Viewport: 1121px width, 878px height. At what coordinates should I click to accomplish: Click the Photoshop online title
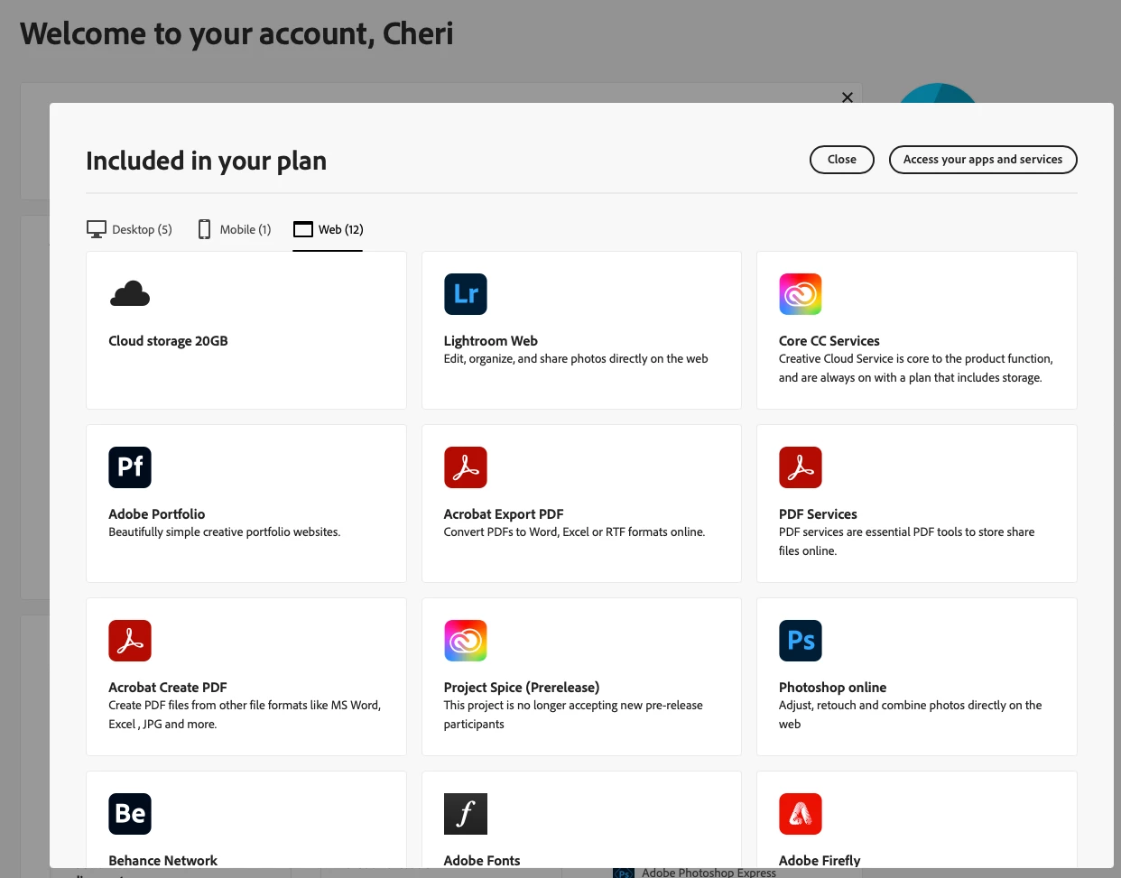click(832, 688)
